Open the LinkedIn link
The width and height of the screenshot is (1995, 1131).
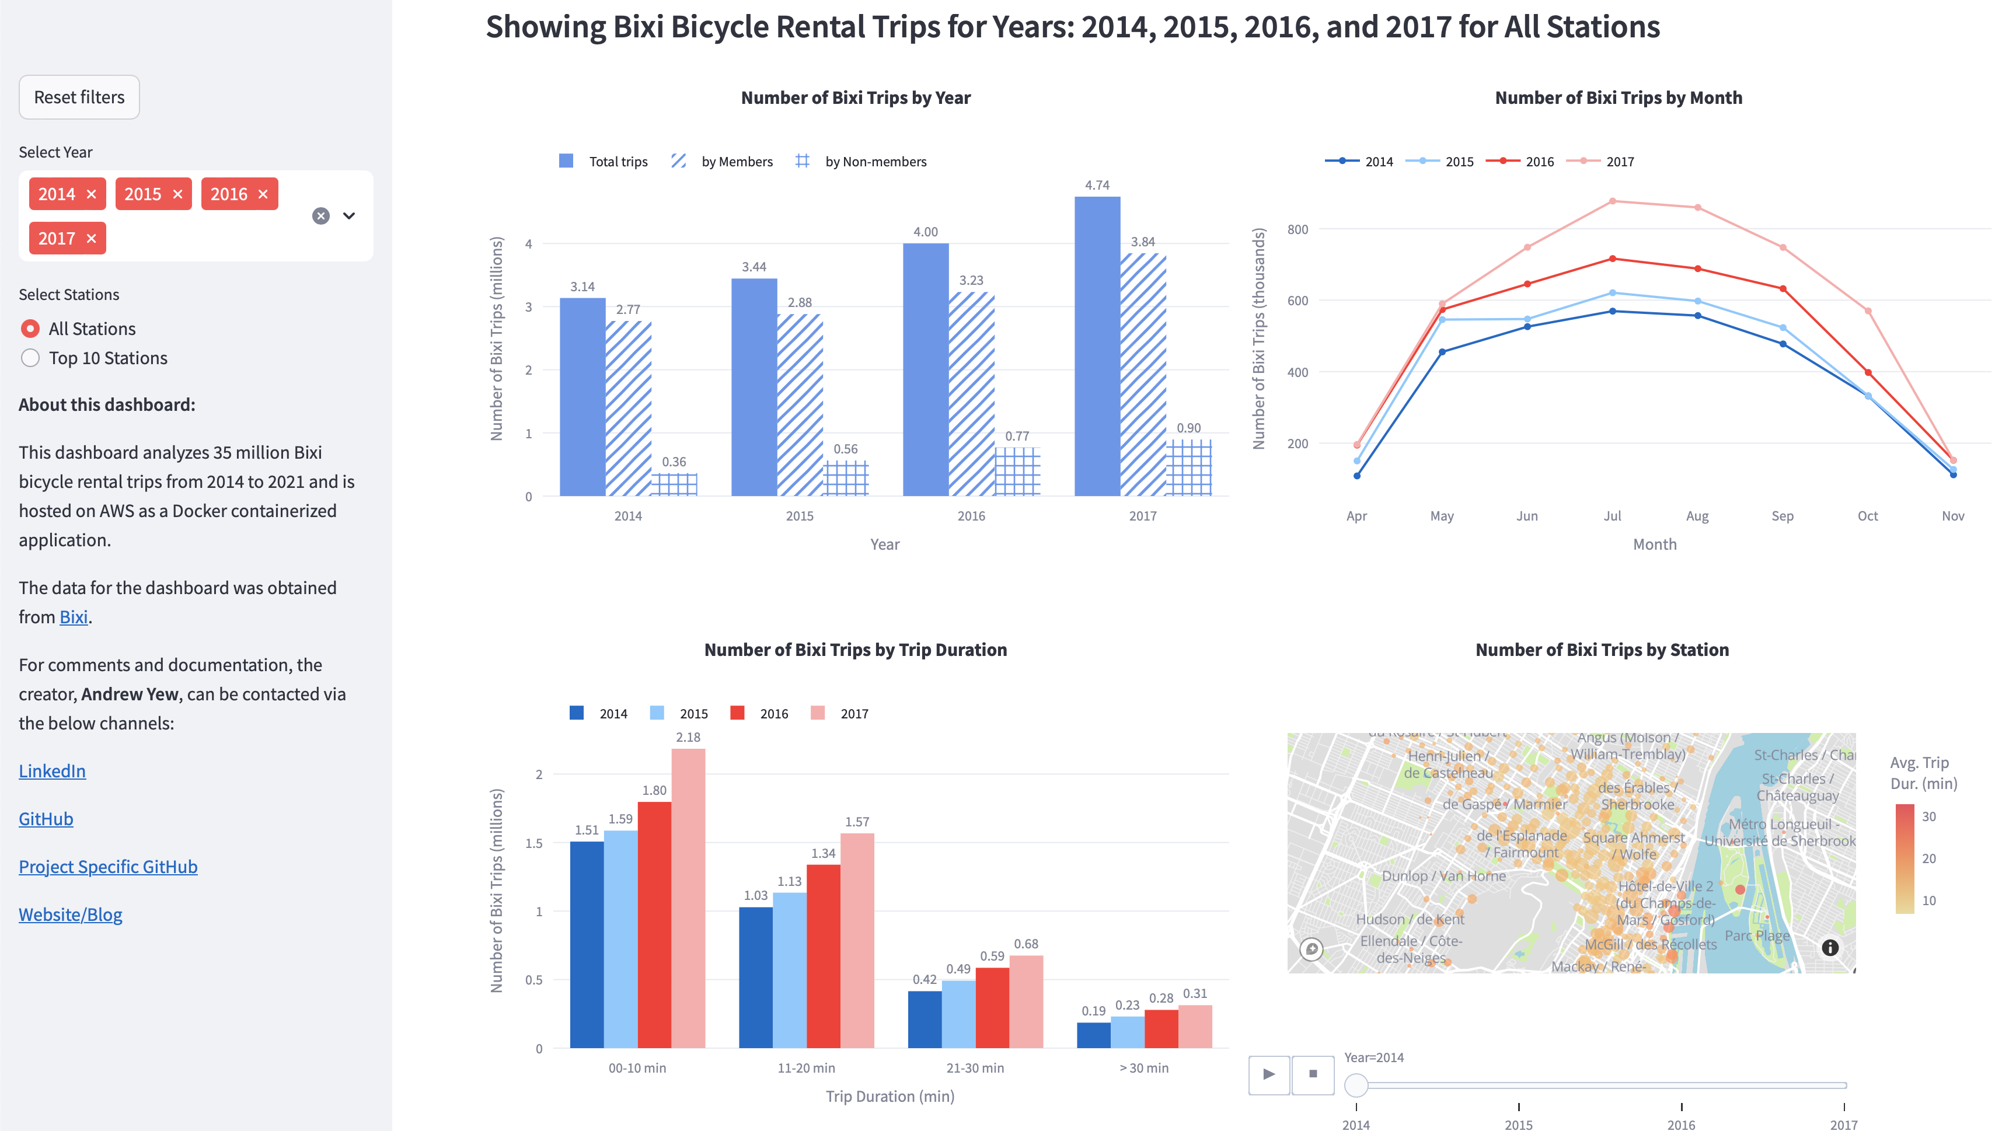(52, 770)
